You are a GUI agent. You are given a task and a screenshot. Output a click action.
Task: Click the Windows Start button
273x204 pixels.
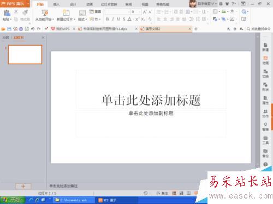[12, 200]
